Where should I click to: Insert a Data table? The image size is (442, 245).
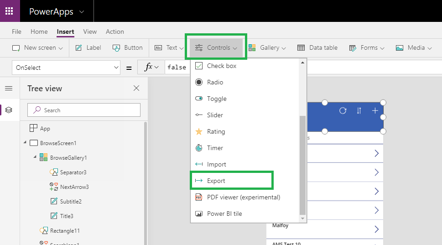click(317, 47)
